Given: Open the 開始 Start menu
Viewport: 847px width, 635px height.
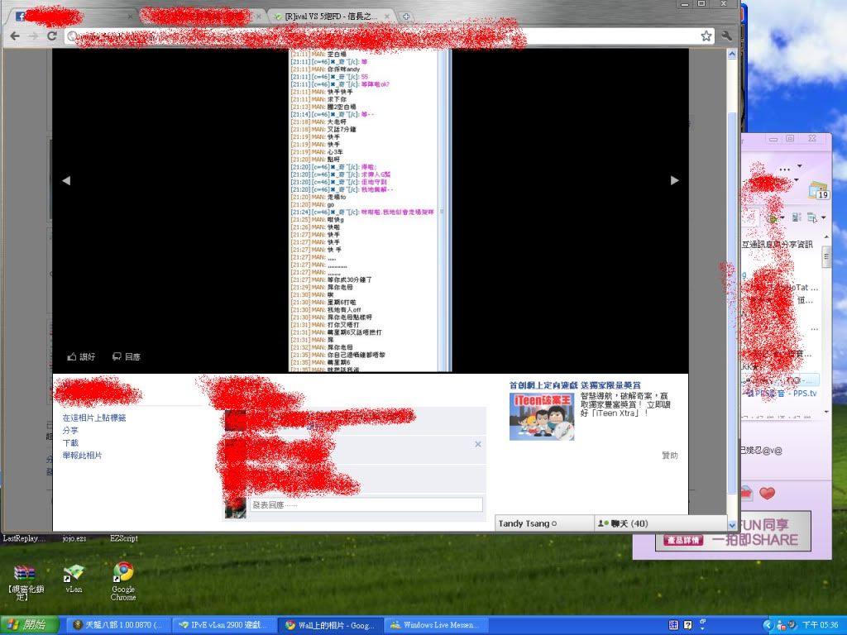Looking at the screenshot, I should point(30,625).
